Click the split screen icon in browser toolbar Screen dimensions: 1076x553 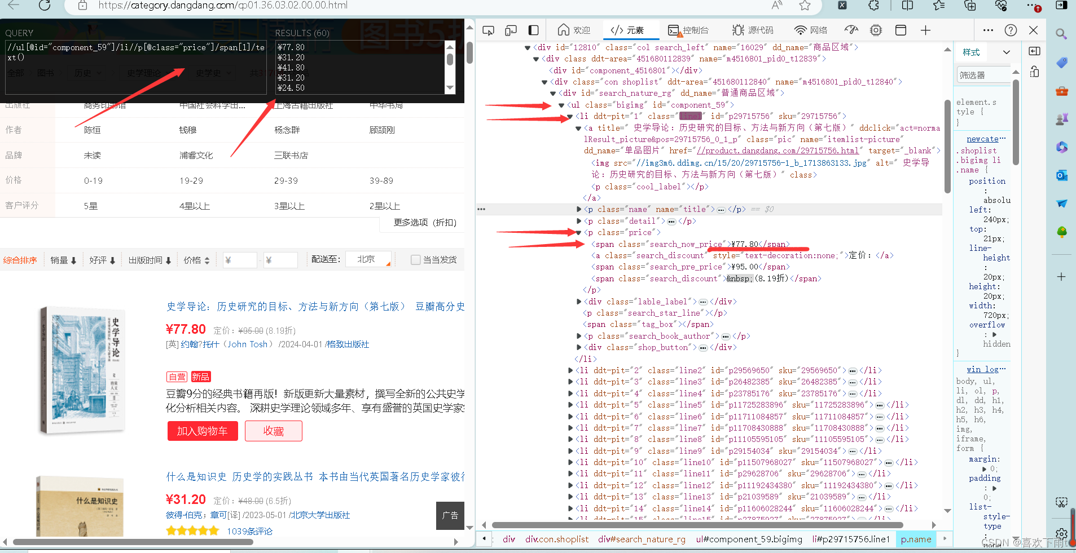click(907, 6)
